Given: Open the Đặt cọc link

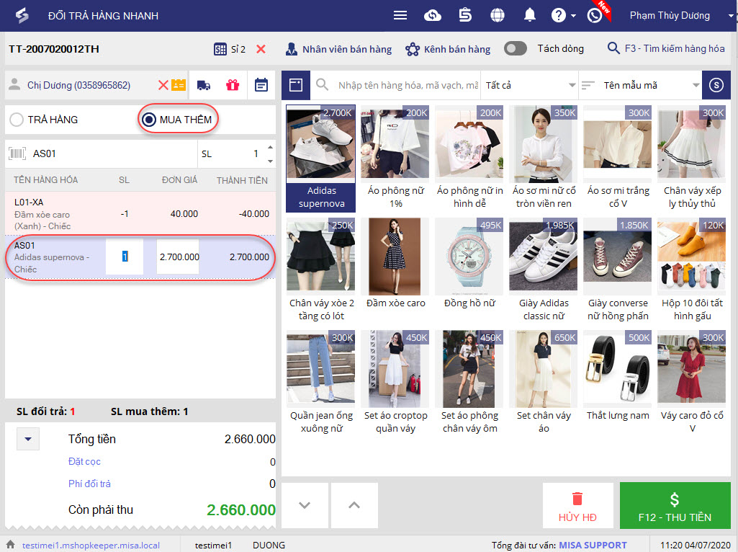Looking at the screenshot, I should click(x=84, y=462).
